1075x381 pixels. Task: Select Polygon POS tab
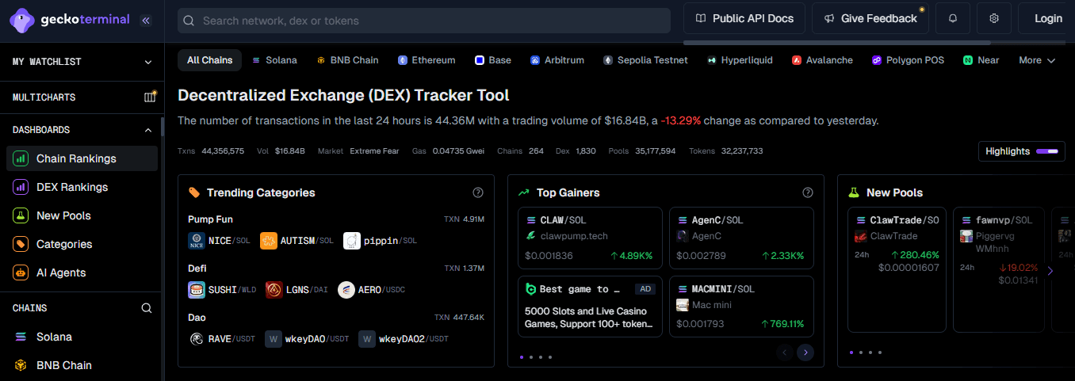click(x=909, y=60)
